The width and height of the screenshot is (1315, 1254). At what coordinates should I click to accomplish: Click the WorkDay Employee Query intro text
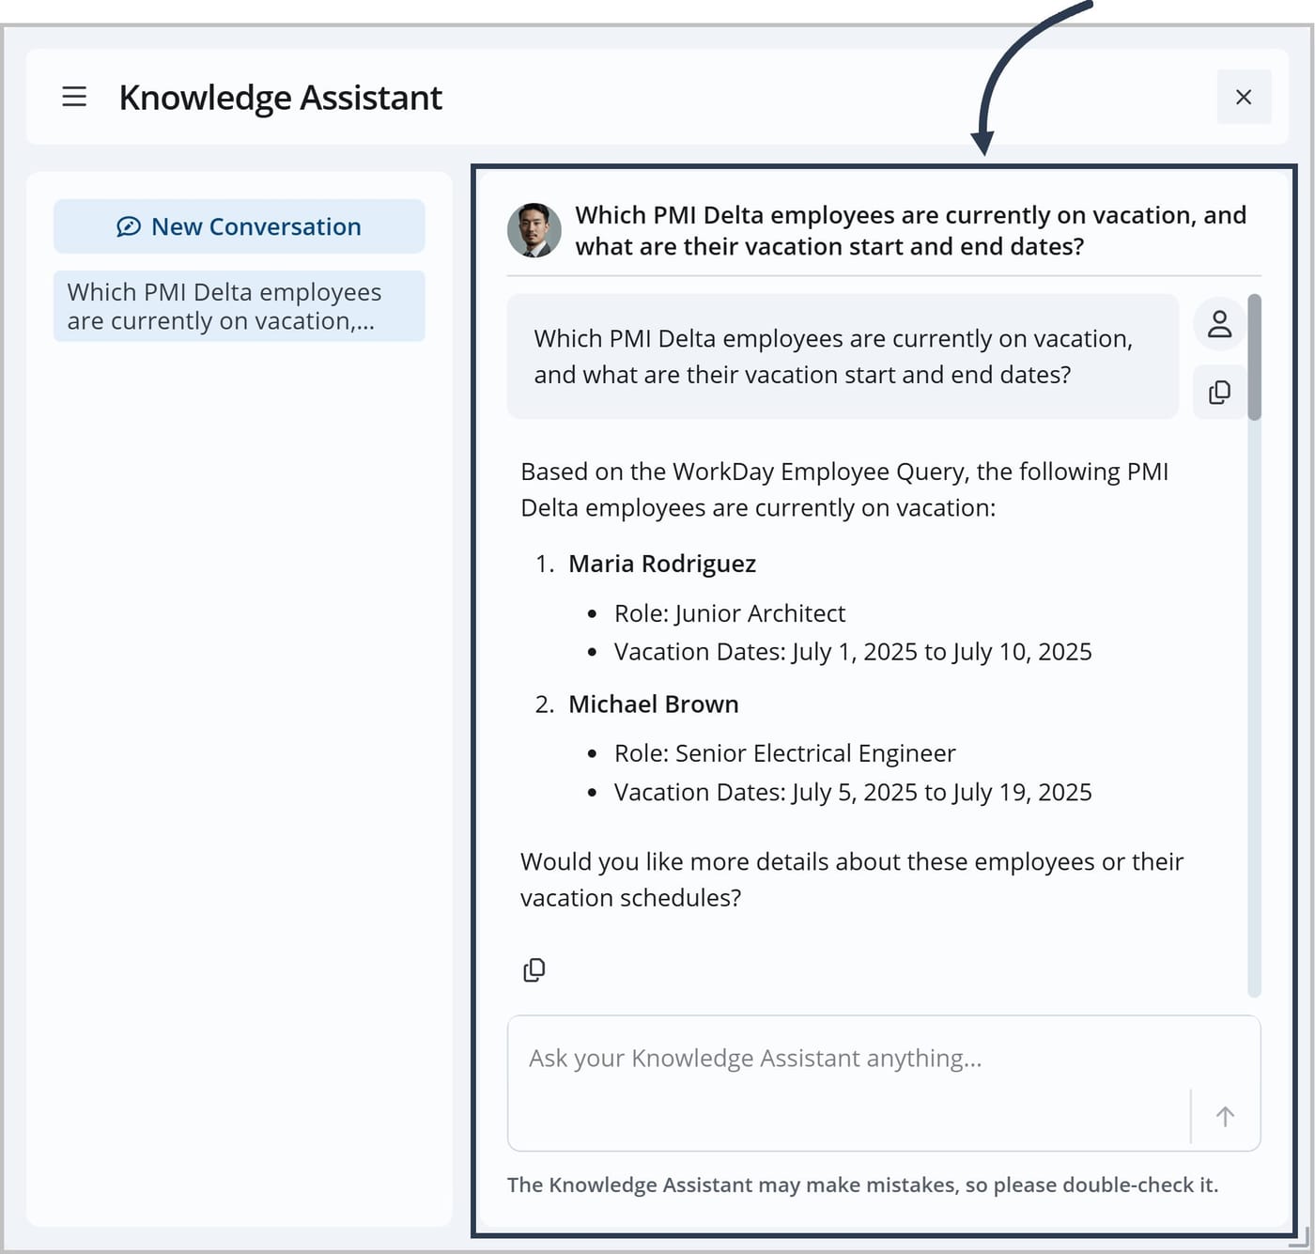tap(844, 489)
